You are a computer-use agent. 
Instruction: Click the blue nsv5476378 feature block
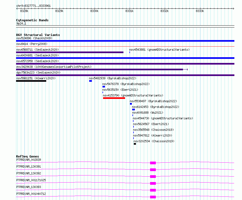click(x=104, y=87)
